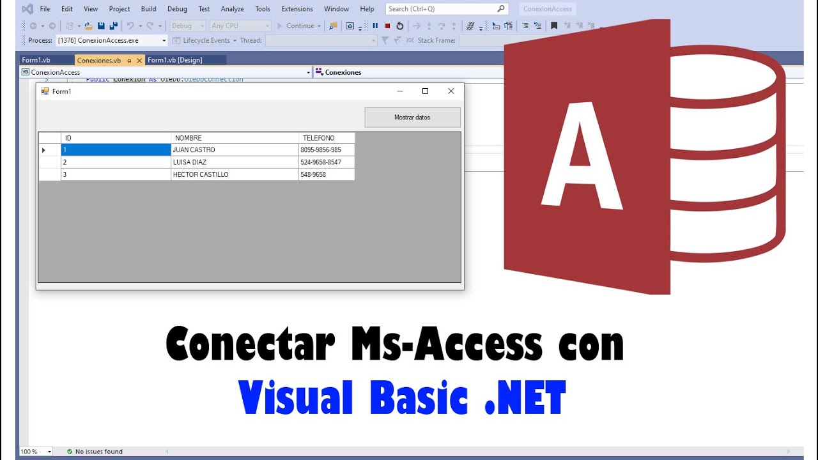Image resolution: width=818 pixels, height=460 pixels.
Task: Click the Uncomment lines icon
Action: click(537, 26)
